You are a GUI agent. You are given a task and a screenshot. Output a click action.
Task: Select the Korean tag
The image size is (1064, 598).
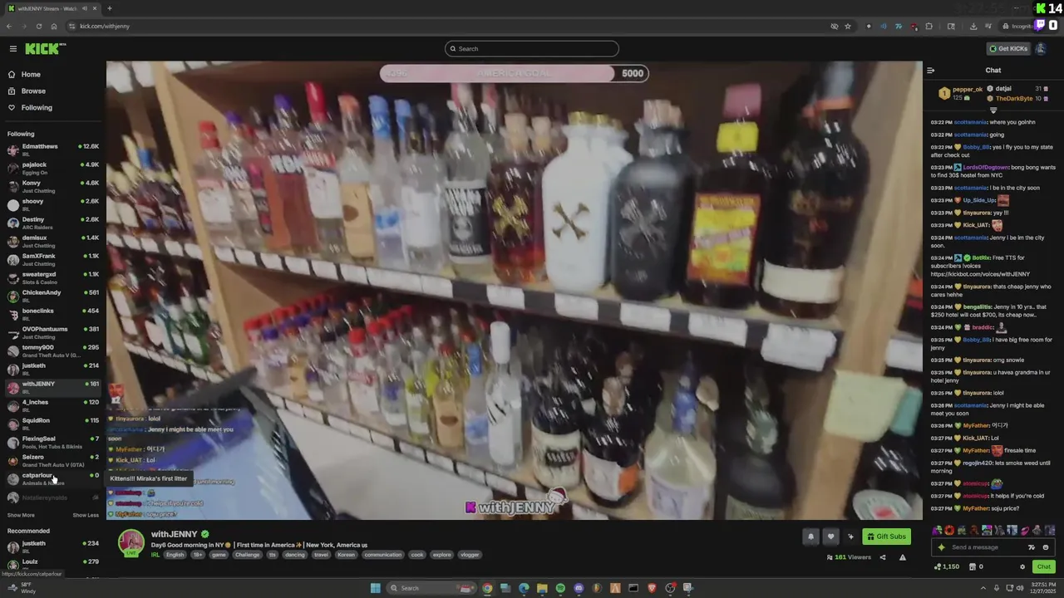coord(346,555)
